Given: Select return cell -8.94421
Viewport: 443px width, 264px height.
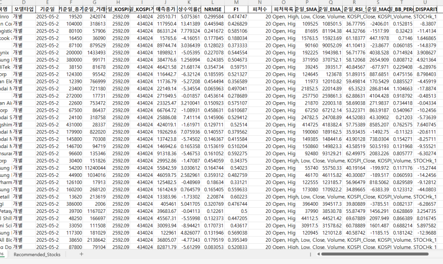Looking at the screenshot, I should pyautogui.click(x=189, y=225).
